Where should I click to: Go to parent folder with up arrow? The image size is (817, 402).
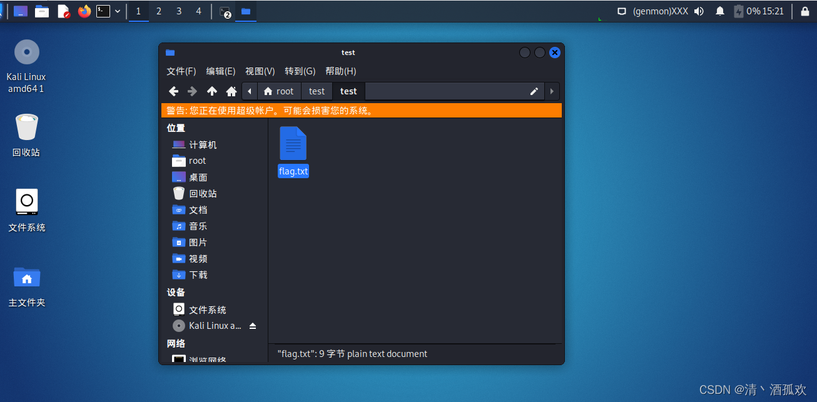click(x=212, y=91)
